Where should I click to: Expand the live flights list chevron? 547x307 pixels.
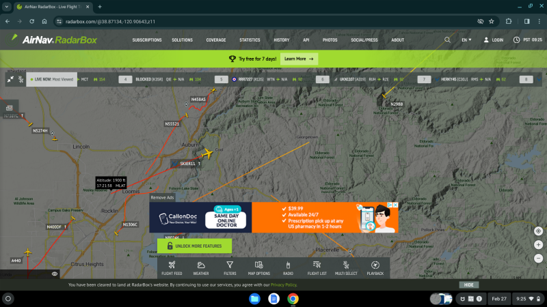(x=539, y=80)
